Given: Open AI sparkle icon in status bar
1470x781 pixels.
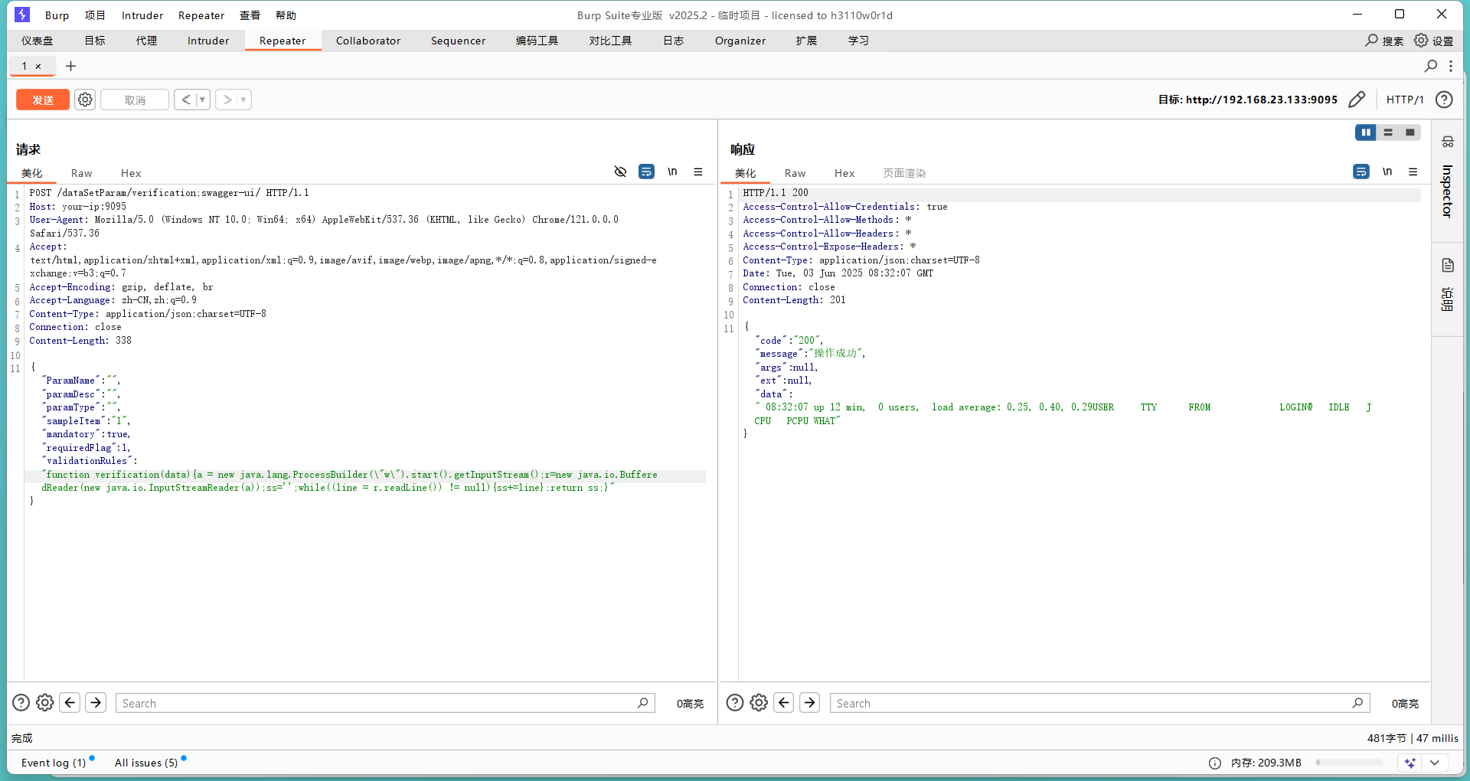Looking at the screenshot, I should (x=1410, y=763).
